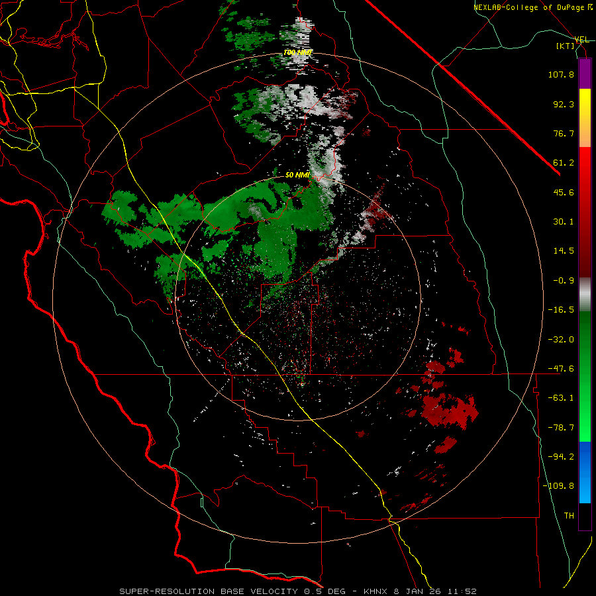Pick the yellow-orange segment of the color bar
Screen dimensions: 596x596
585,118
